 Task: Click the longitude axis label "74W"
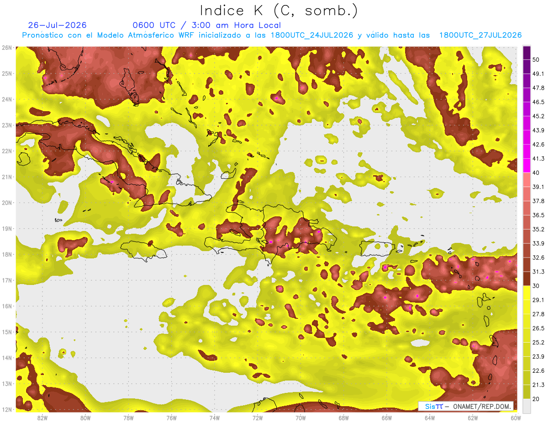tap(215, 418)
